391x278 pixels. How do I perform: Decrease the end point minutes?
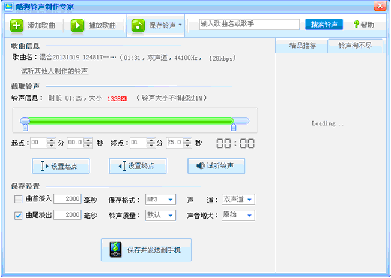point(151,145)
